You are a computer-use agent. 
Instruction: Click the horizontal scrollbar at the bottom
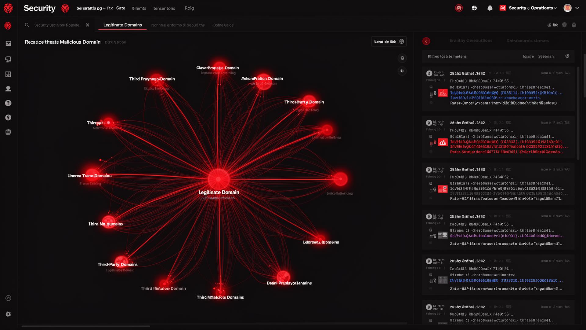86,326
